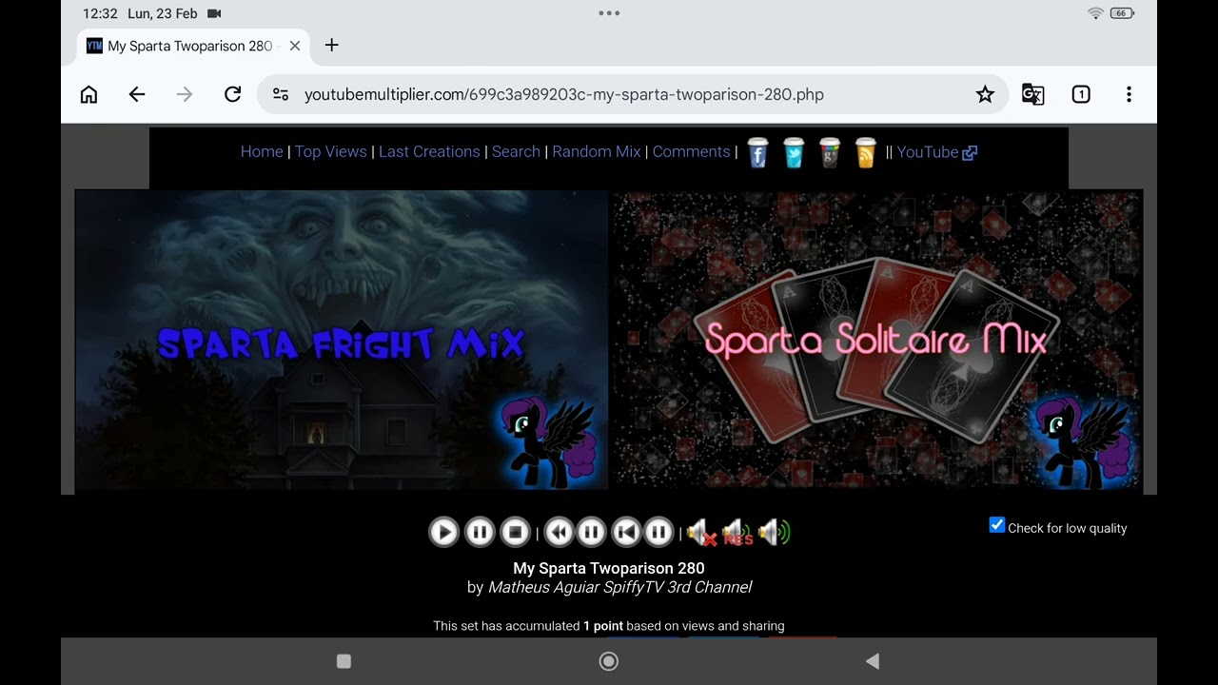Click the address bar URL

(x=564, y=94)
